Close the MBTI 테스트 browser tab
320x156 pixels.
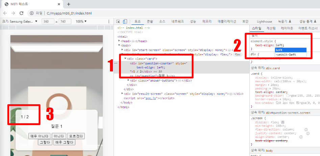[59, 4]
